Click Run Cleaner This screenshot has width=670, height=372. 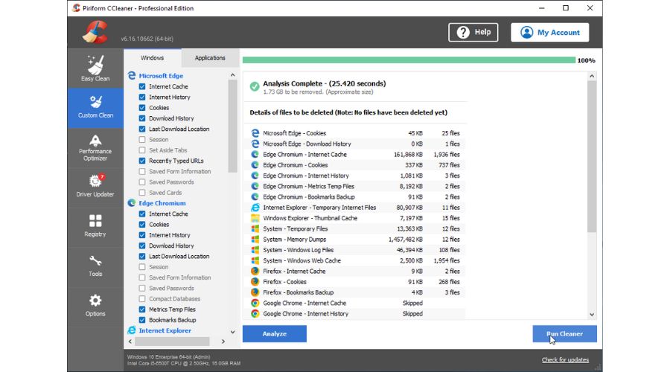[x=564, y=333]
